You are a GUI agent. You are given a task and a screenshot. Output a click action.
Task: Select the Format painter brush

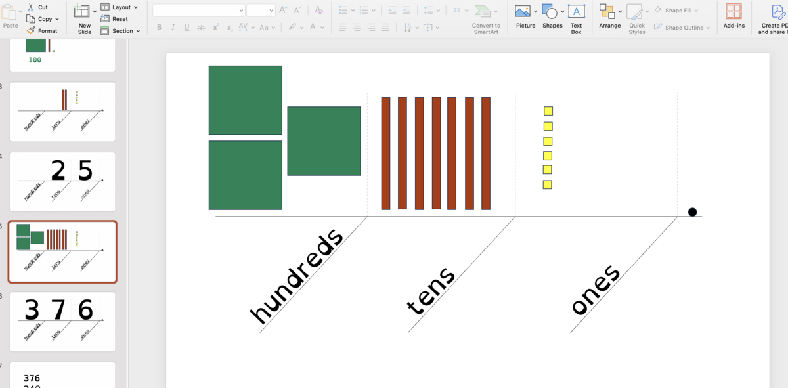tap(42, 31)
